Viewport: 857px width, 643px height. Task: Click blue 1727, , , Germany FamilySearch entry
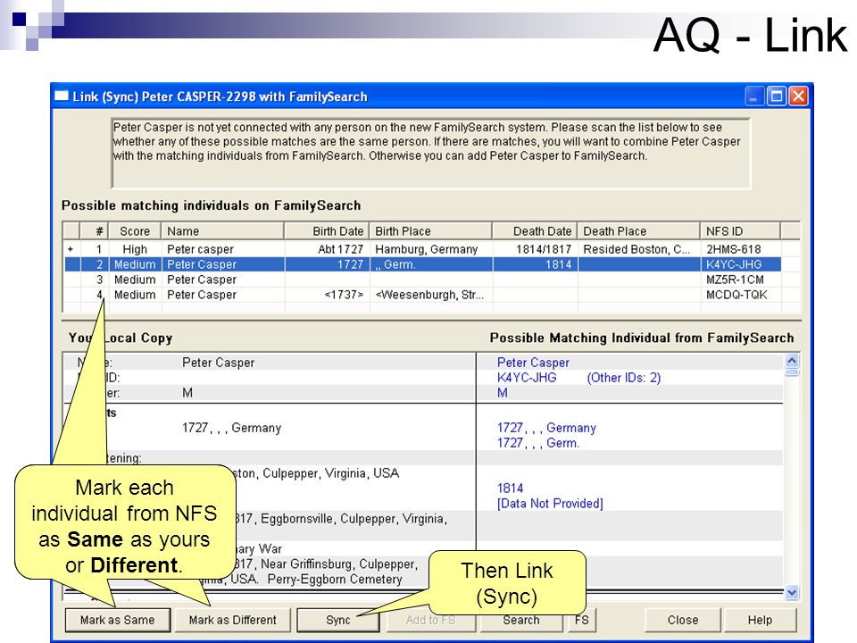pyautogui.click(x=546, y=428)
